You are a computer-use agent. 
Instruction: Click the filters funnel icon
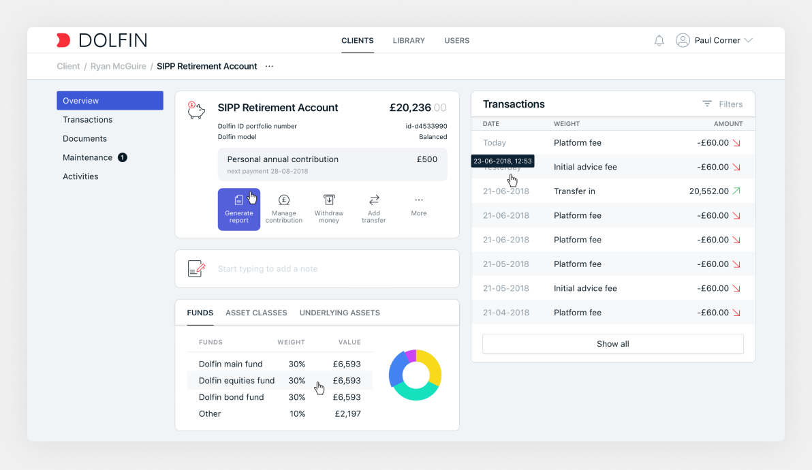click(706, 104)
